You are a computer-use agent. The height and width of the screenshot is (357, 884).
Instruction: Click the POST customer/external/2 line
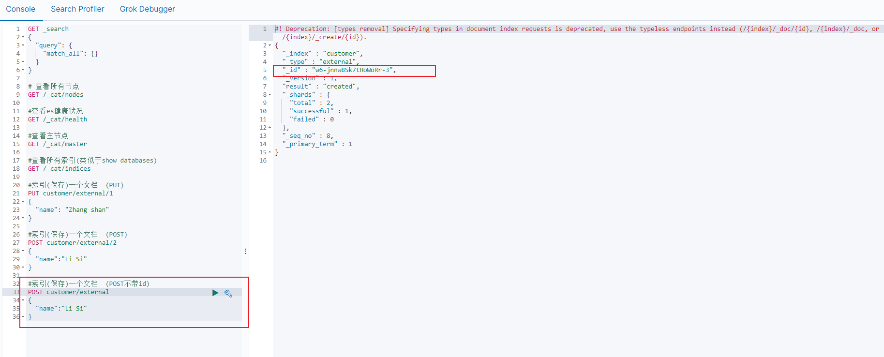point(72,243)
